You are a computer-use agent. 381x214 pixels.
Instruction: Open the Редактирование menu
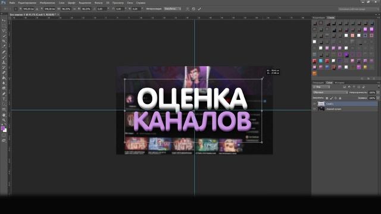point(27,3)
